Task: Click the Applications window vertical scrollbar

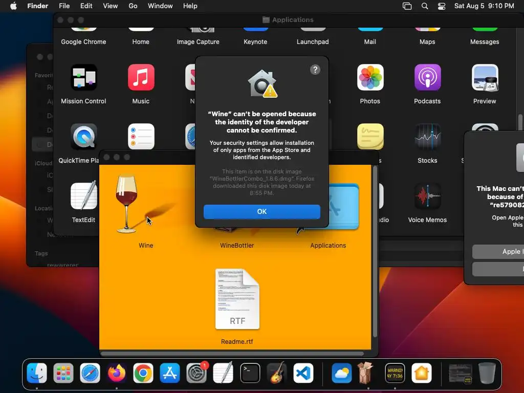Action: (x=520, y=122)
